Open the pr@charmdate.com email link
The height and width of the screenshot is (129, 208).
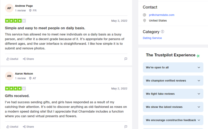coord(162,15)
